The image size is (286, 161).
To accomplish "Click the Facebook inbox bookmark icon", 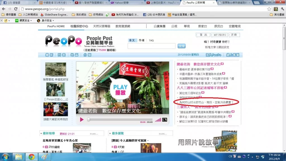I will tap(144, 15).
